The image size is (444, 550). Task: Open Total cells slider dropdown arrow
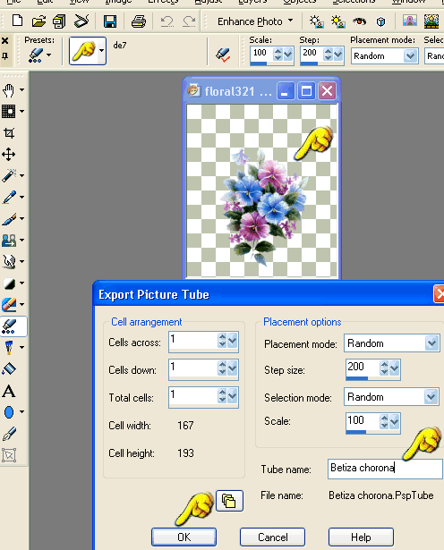pyautogui.click(x=233, y=396)
